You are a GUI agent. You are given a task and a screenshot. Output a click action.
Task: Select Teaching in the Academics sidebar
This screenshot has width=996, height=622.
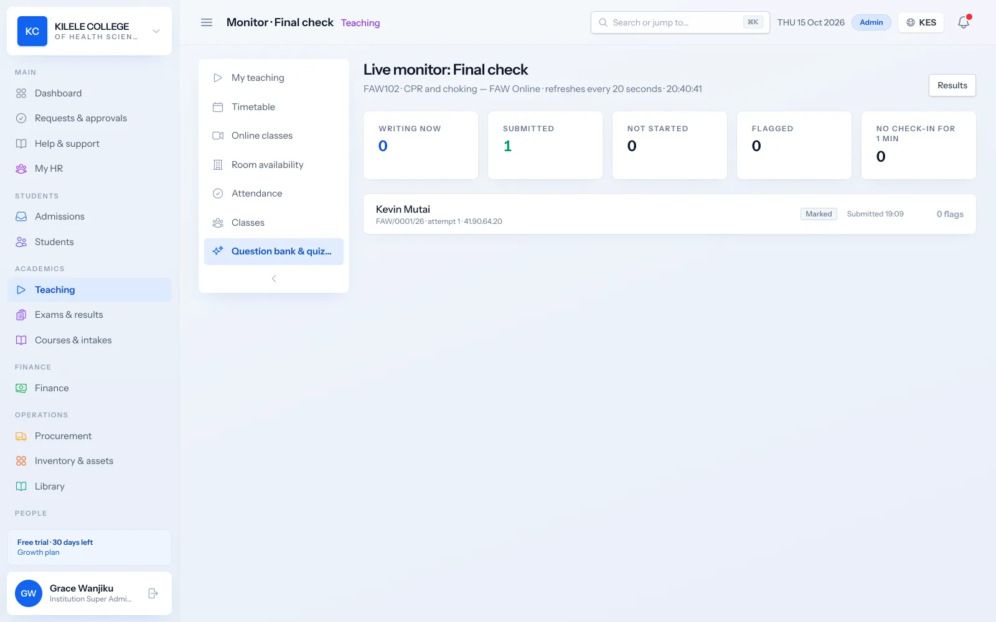90,290
